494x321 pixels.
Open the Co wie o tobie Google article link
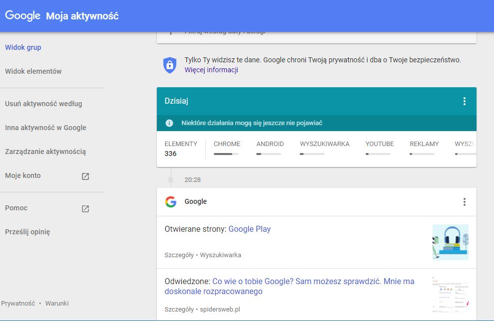click(x=289, y=286)
